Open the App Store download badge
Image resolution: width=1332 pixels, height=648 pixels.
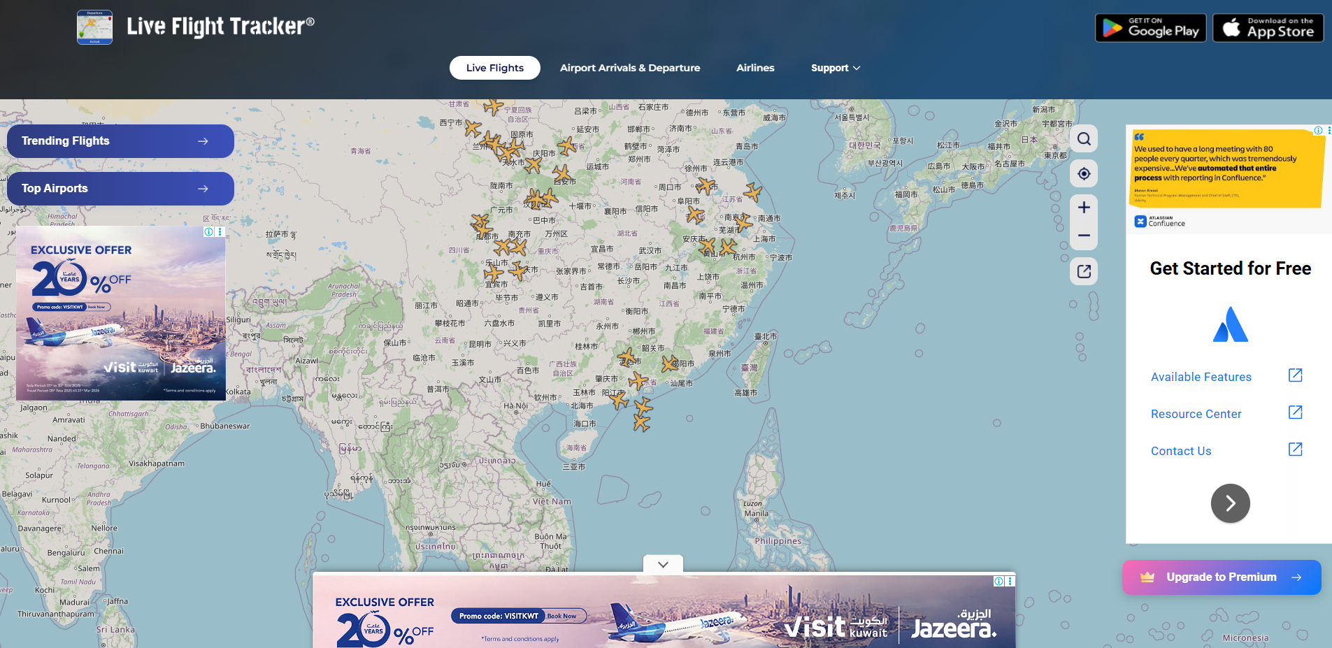tap(1268, 28)
